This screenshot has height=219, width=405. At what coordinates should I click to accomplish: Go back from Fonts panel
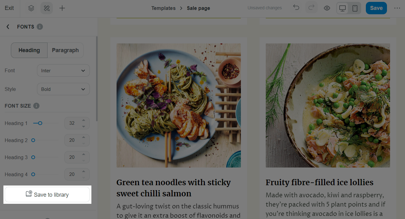8,27
